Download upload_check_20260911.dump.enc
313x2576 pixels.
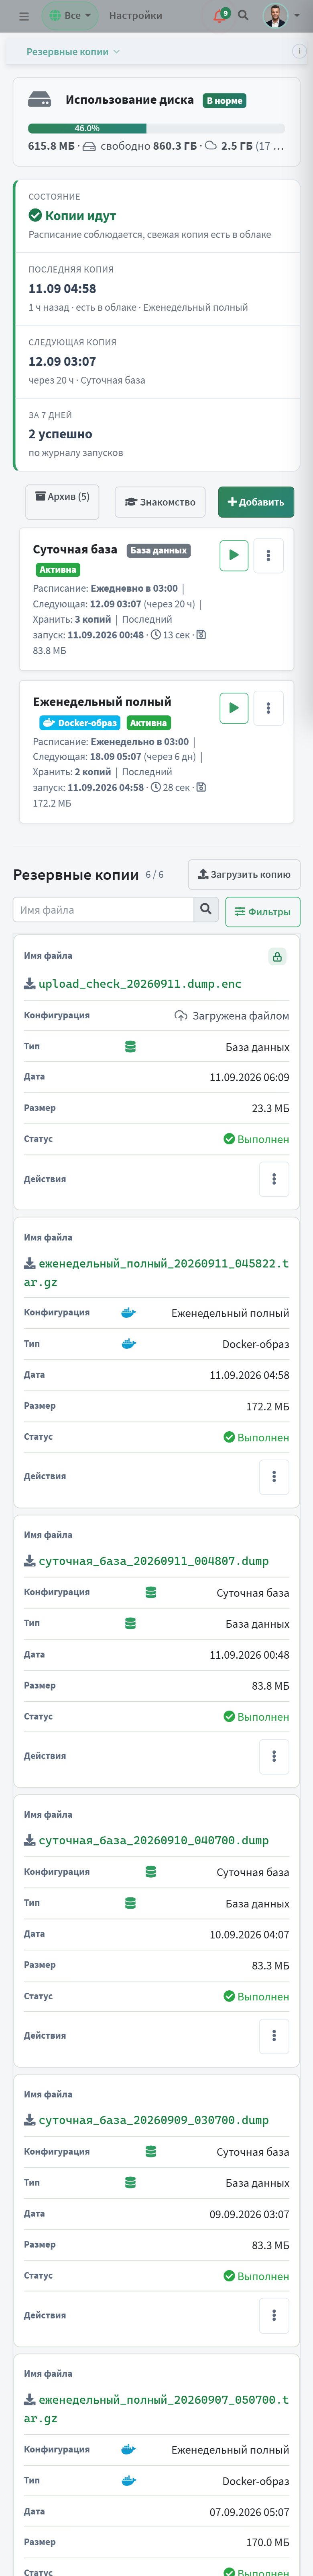point(132,984)
